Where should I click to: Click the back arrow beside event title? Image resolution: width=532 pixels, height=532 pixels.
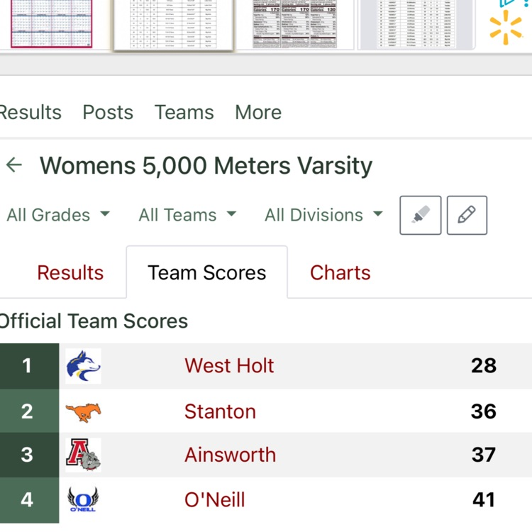[x=14, y=166]
